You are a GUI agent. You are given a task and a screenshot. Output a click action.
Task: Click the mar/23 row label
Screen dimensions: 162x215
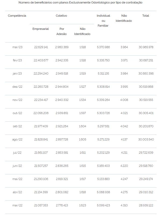[x=17, y=47]
